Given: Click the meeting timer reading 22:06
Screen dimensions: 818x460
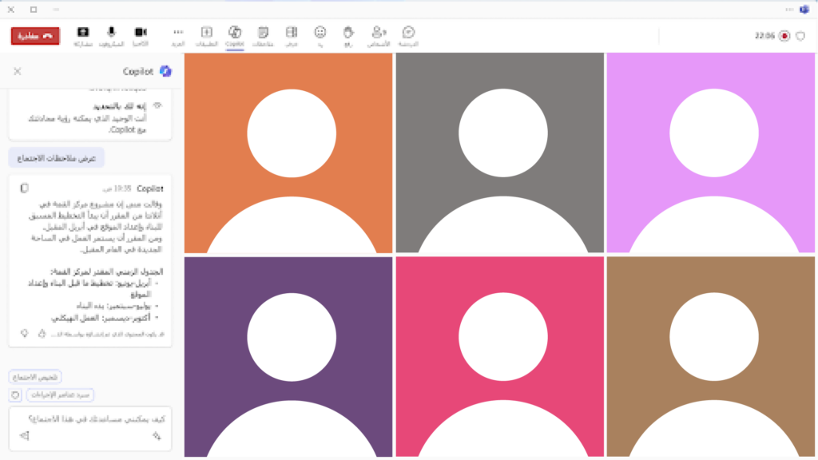Looking at the screenshot, I should 764,36.
